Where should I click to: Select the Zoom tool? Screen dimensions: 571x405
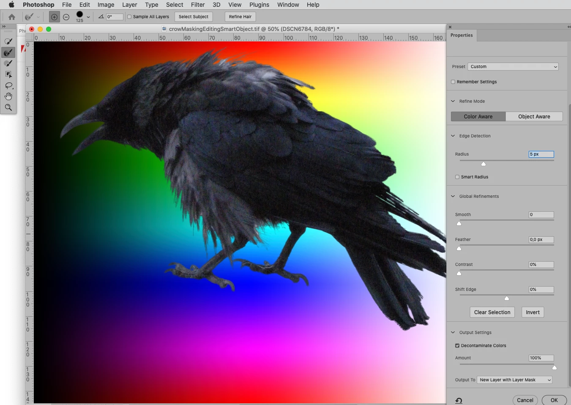(x=8, y=107)
